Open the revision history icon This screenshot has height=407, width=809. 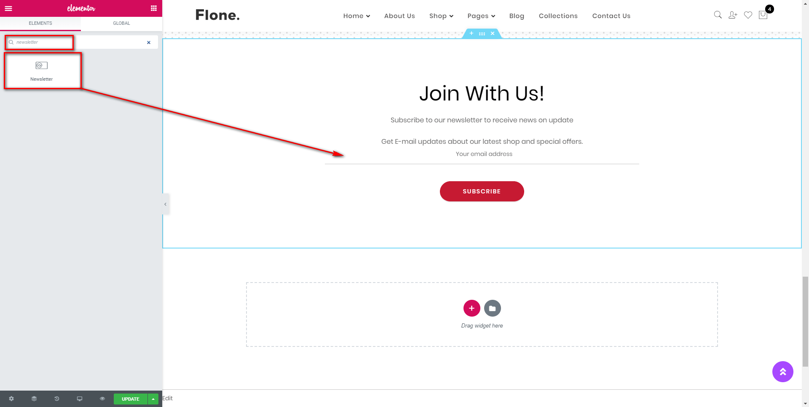(x=57, y=399)
